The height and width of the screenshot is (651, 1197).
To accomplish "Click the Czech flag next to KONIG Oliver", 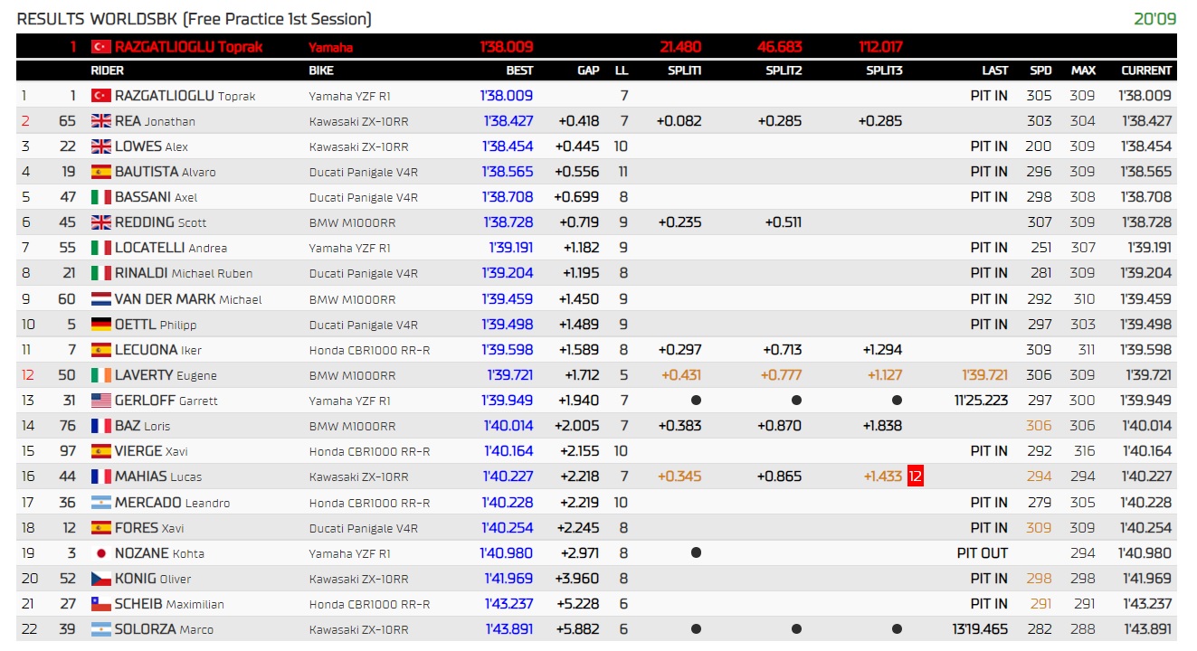I will point(100,579).
